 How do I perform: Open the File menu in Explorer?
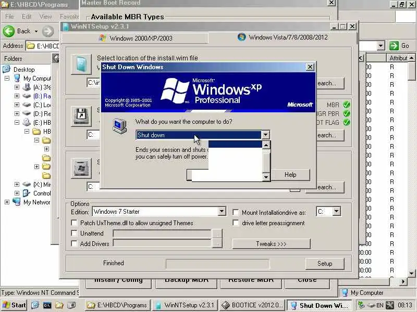[9, 17]
